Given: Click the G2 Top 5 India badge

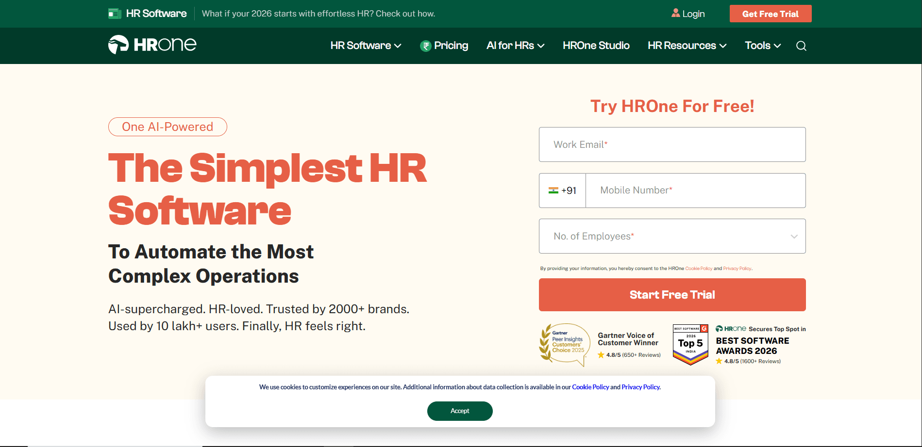Looking at the screenshot, I should tap(690, 344).
